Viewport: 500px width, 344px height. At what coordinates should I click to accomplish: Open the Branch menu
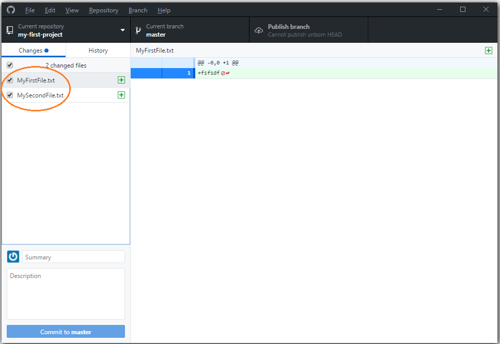pos(138,10)
